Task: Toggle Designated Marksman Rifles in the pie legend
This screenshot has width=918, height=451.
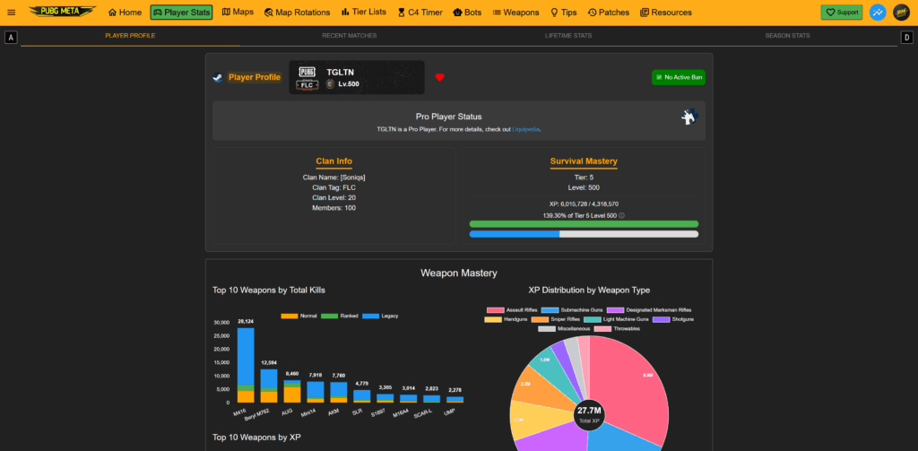Action: point(649,310)
